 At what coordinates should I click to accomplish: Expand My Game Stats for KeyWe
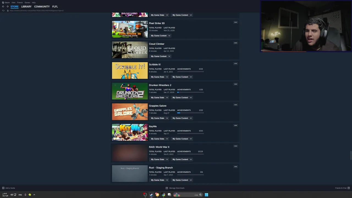pyautogui.click(x=159, y=139)
